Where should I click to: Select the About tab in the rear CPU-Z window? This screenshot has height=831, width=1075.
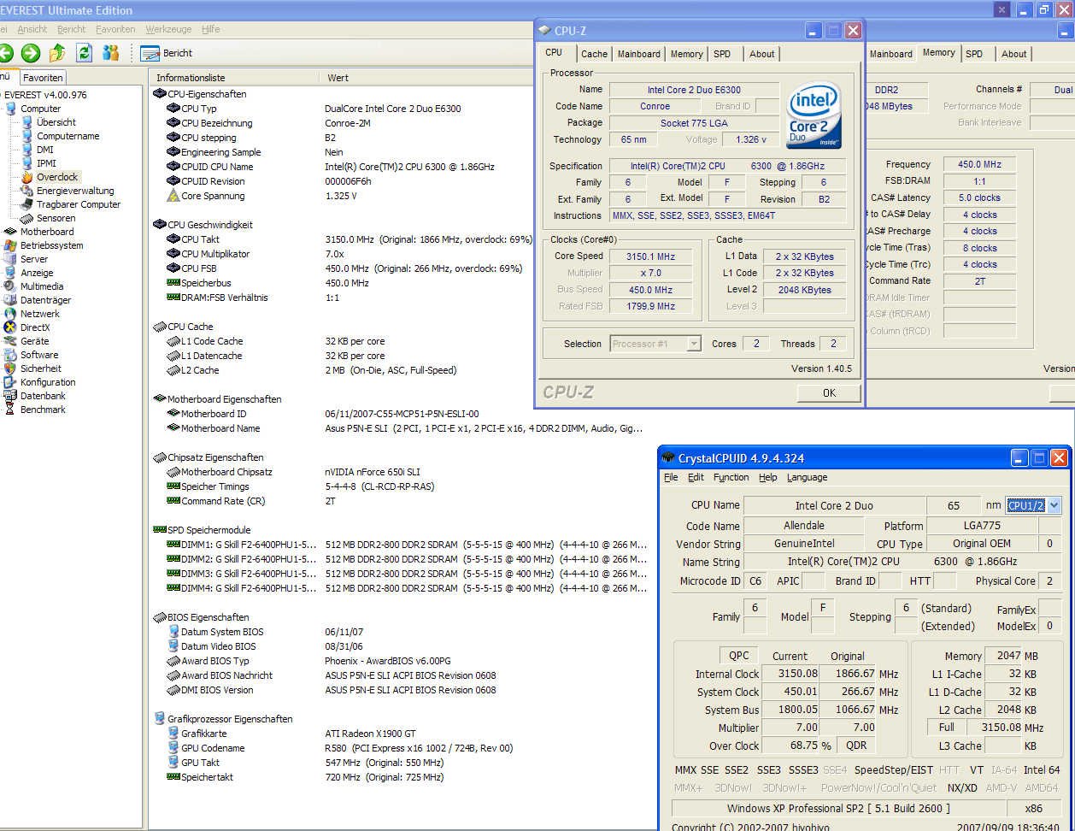tap(1013, 54)
